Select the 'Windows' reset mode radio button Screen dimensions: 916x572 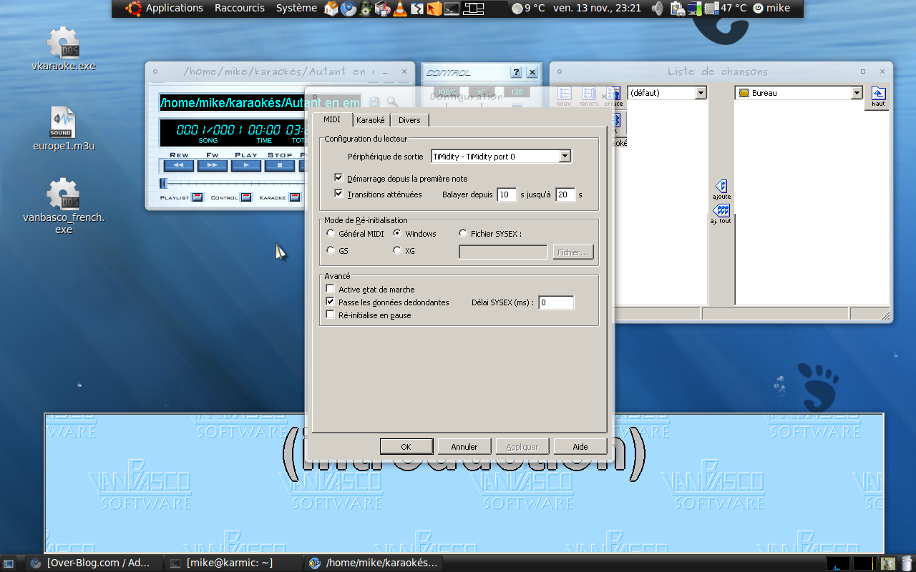pyautogui.click(x=397, y=233)
